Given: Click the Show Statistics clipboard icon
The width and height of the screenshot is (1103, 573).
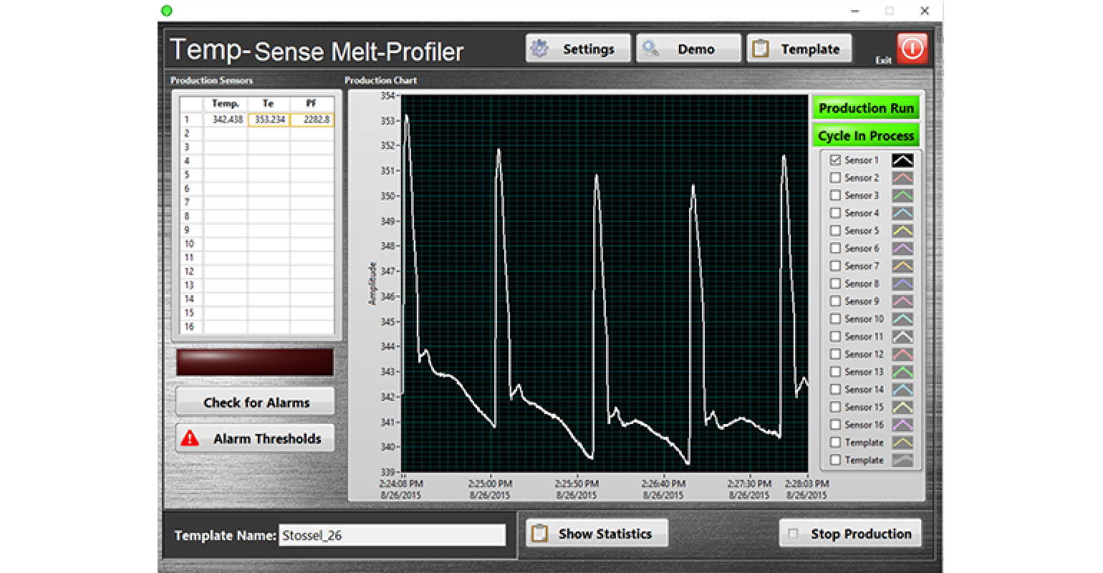Looking at the screenshot, I should pos(539,534).
